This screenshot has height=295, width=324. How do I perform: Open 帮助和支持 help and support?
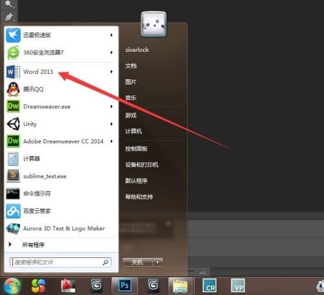[x=139, y=196]
